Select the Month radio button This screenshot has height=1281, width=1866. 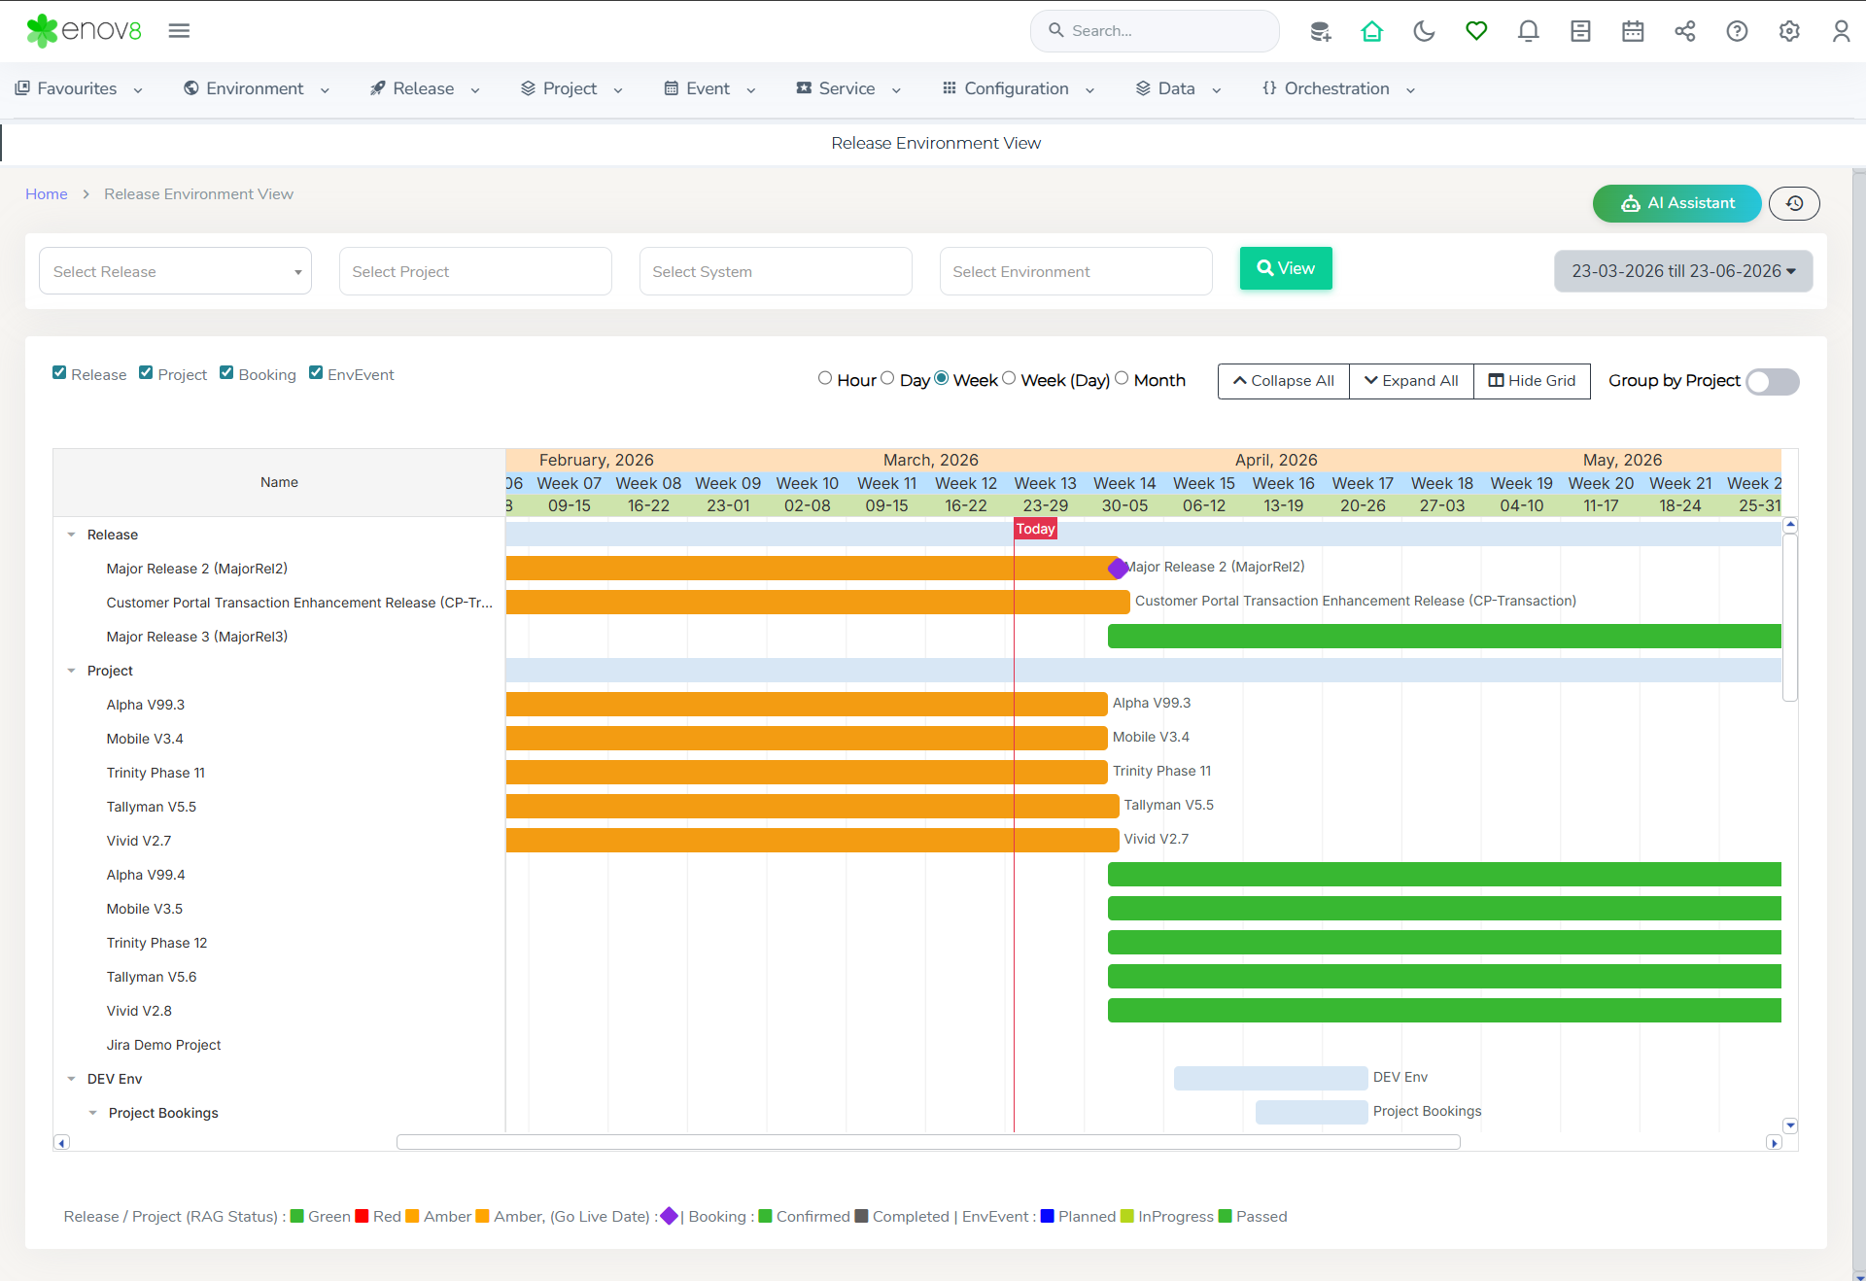[1122, 379]
